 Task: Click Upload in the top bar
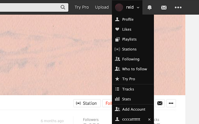point(102,7)
